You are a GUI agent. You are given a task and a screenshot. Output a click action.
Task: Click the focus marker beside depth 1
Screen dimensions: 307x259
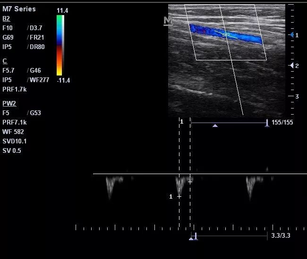coord(292,35)
